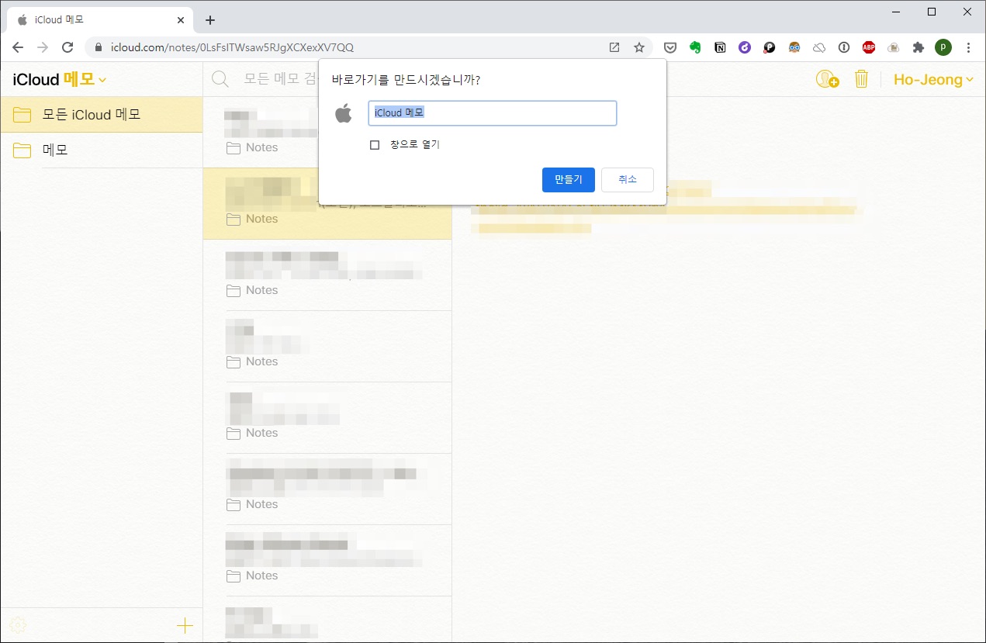
Task: Open the Ho-Jeong account menu
Action: [933, 79]
